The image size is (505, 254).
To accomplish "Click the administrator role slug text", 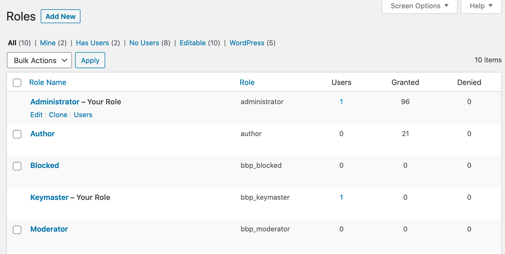I will click(262, 102).
